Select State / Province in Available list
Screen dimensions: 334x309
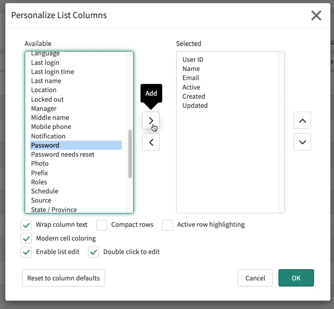[x=76, y=209]
